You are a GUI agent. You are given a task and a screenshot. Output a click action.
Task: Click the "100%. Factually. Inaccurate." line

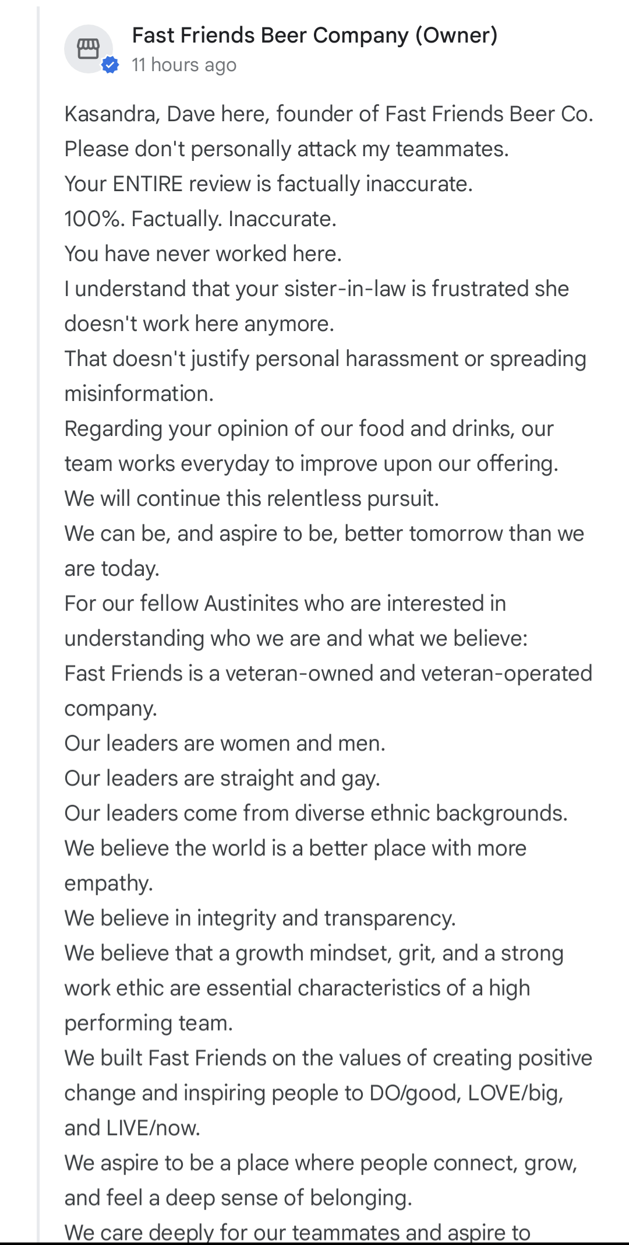click(200, 219)
